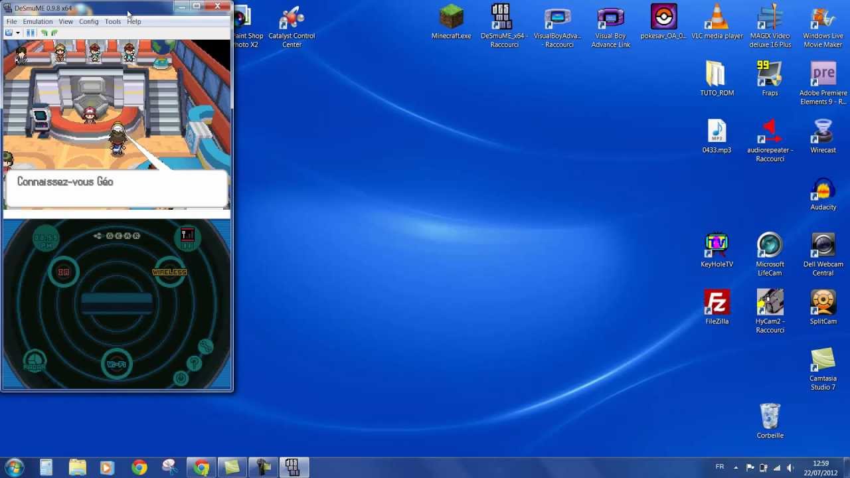The width and height of the screenshot is (850, 478).
Task: Select the Fraps desktop icon
Action: [x=770, y=79]
